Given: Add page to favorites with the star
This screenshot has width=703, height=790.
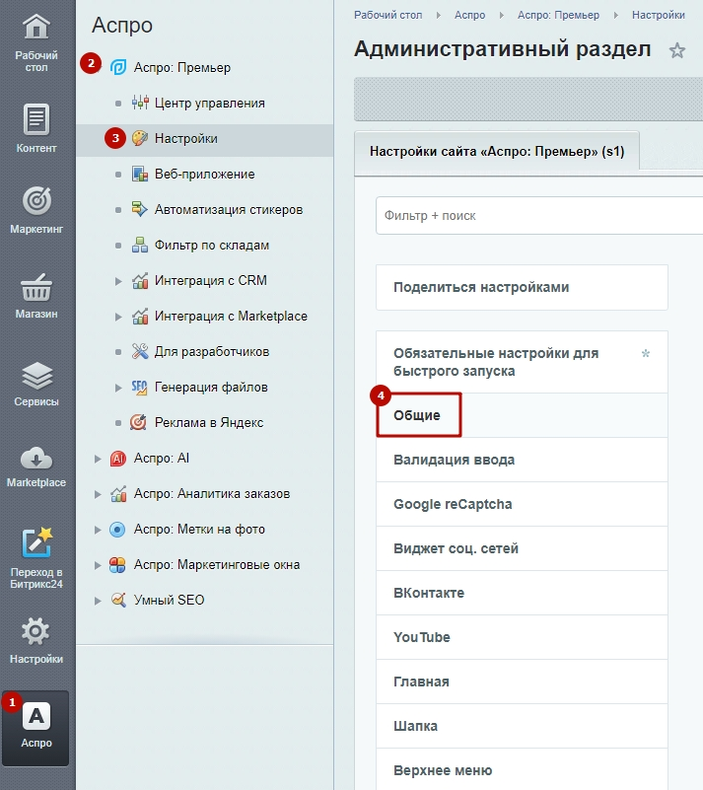Looking at the screenshot, I should coord(677,50).
